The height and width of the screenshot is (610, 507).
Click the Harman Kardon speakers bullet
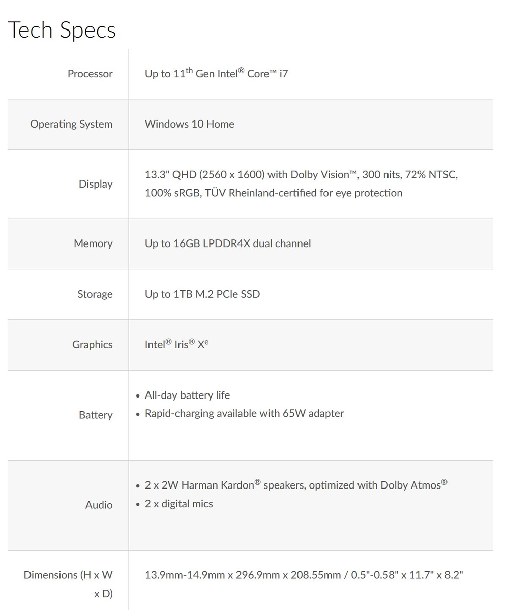coord(296,485)
